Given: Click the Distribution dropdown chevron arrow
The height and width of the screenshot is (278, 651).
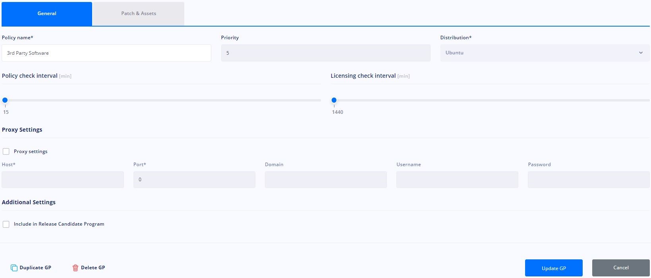Looking at the screenshot, I should (641, 53).
